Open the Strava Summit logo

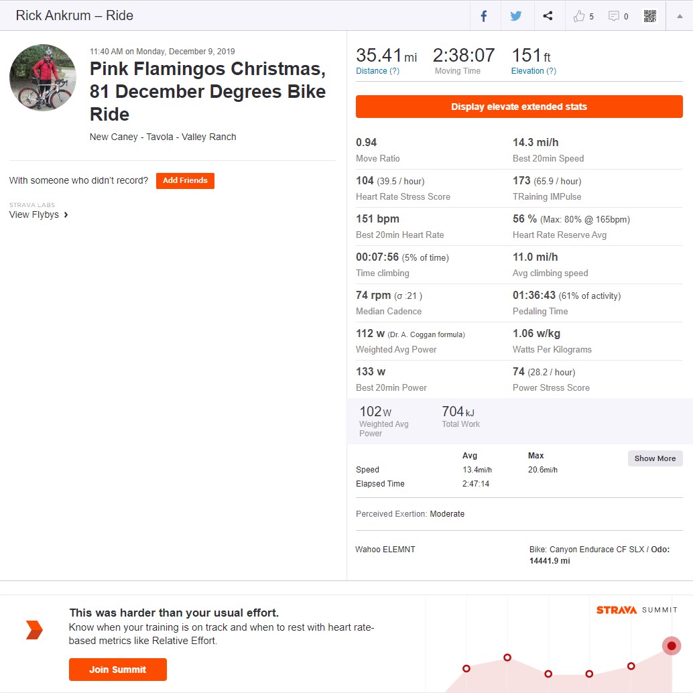(x=637, y=610)
